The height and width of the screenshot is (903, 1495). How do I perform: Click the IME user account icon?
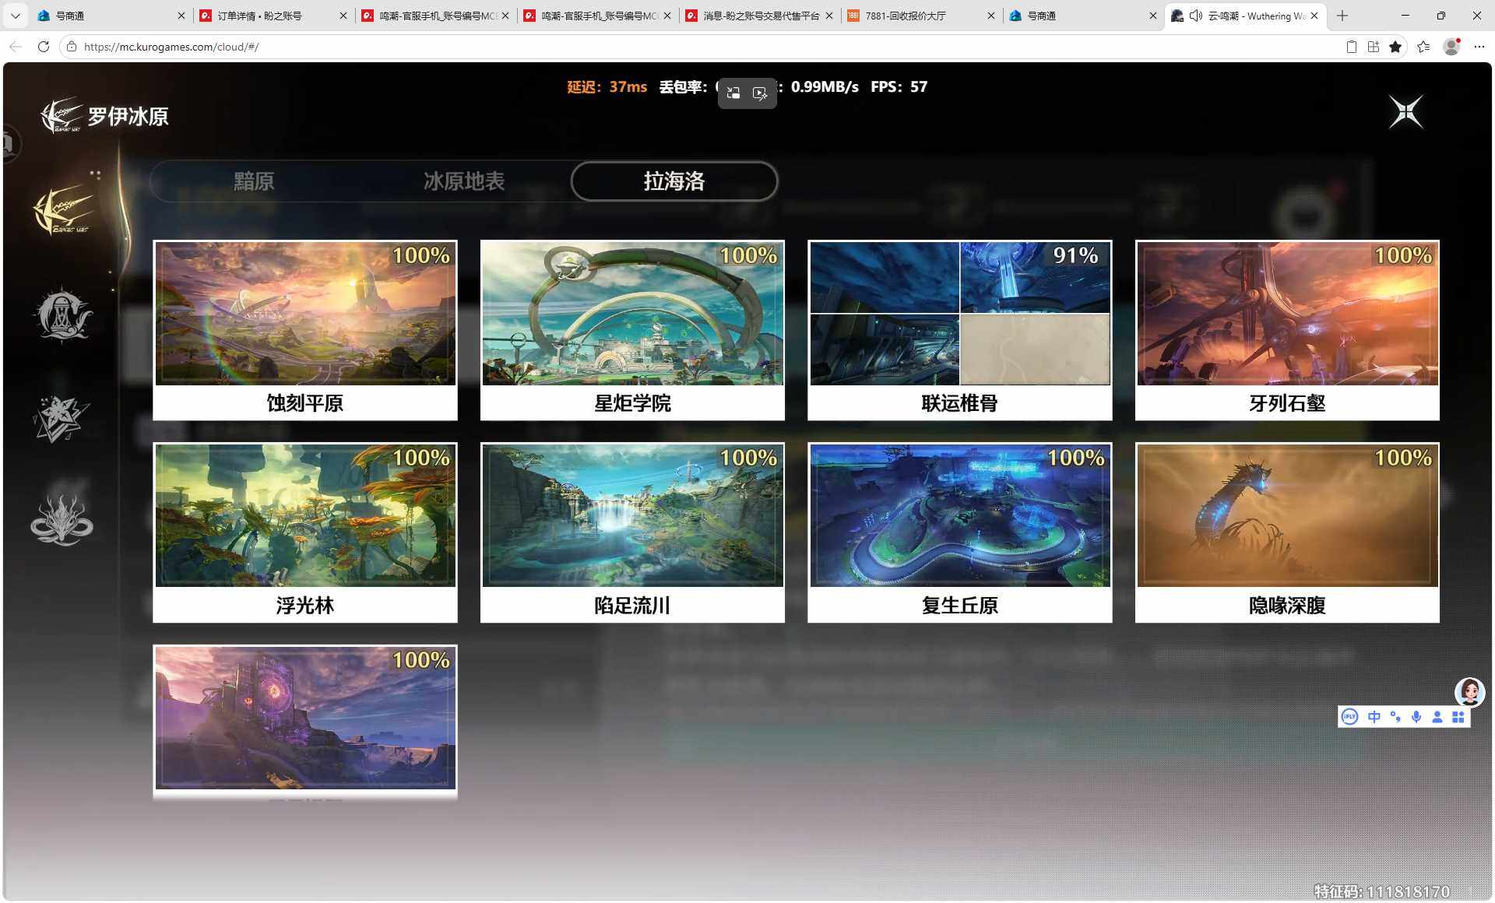pos(1437,717)
